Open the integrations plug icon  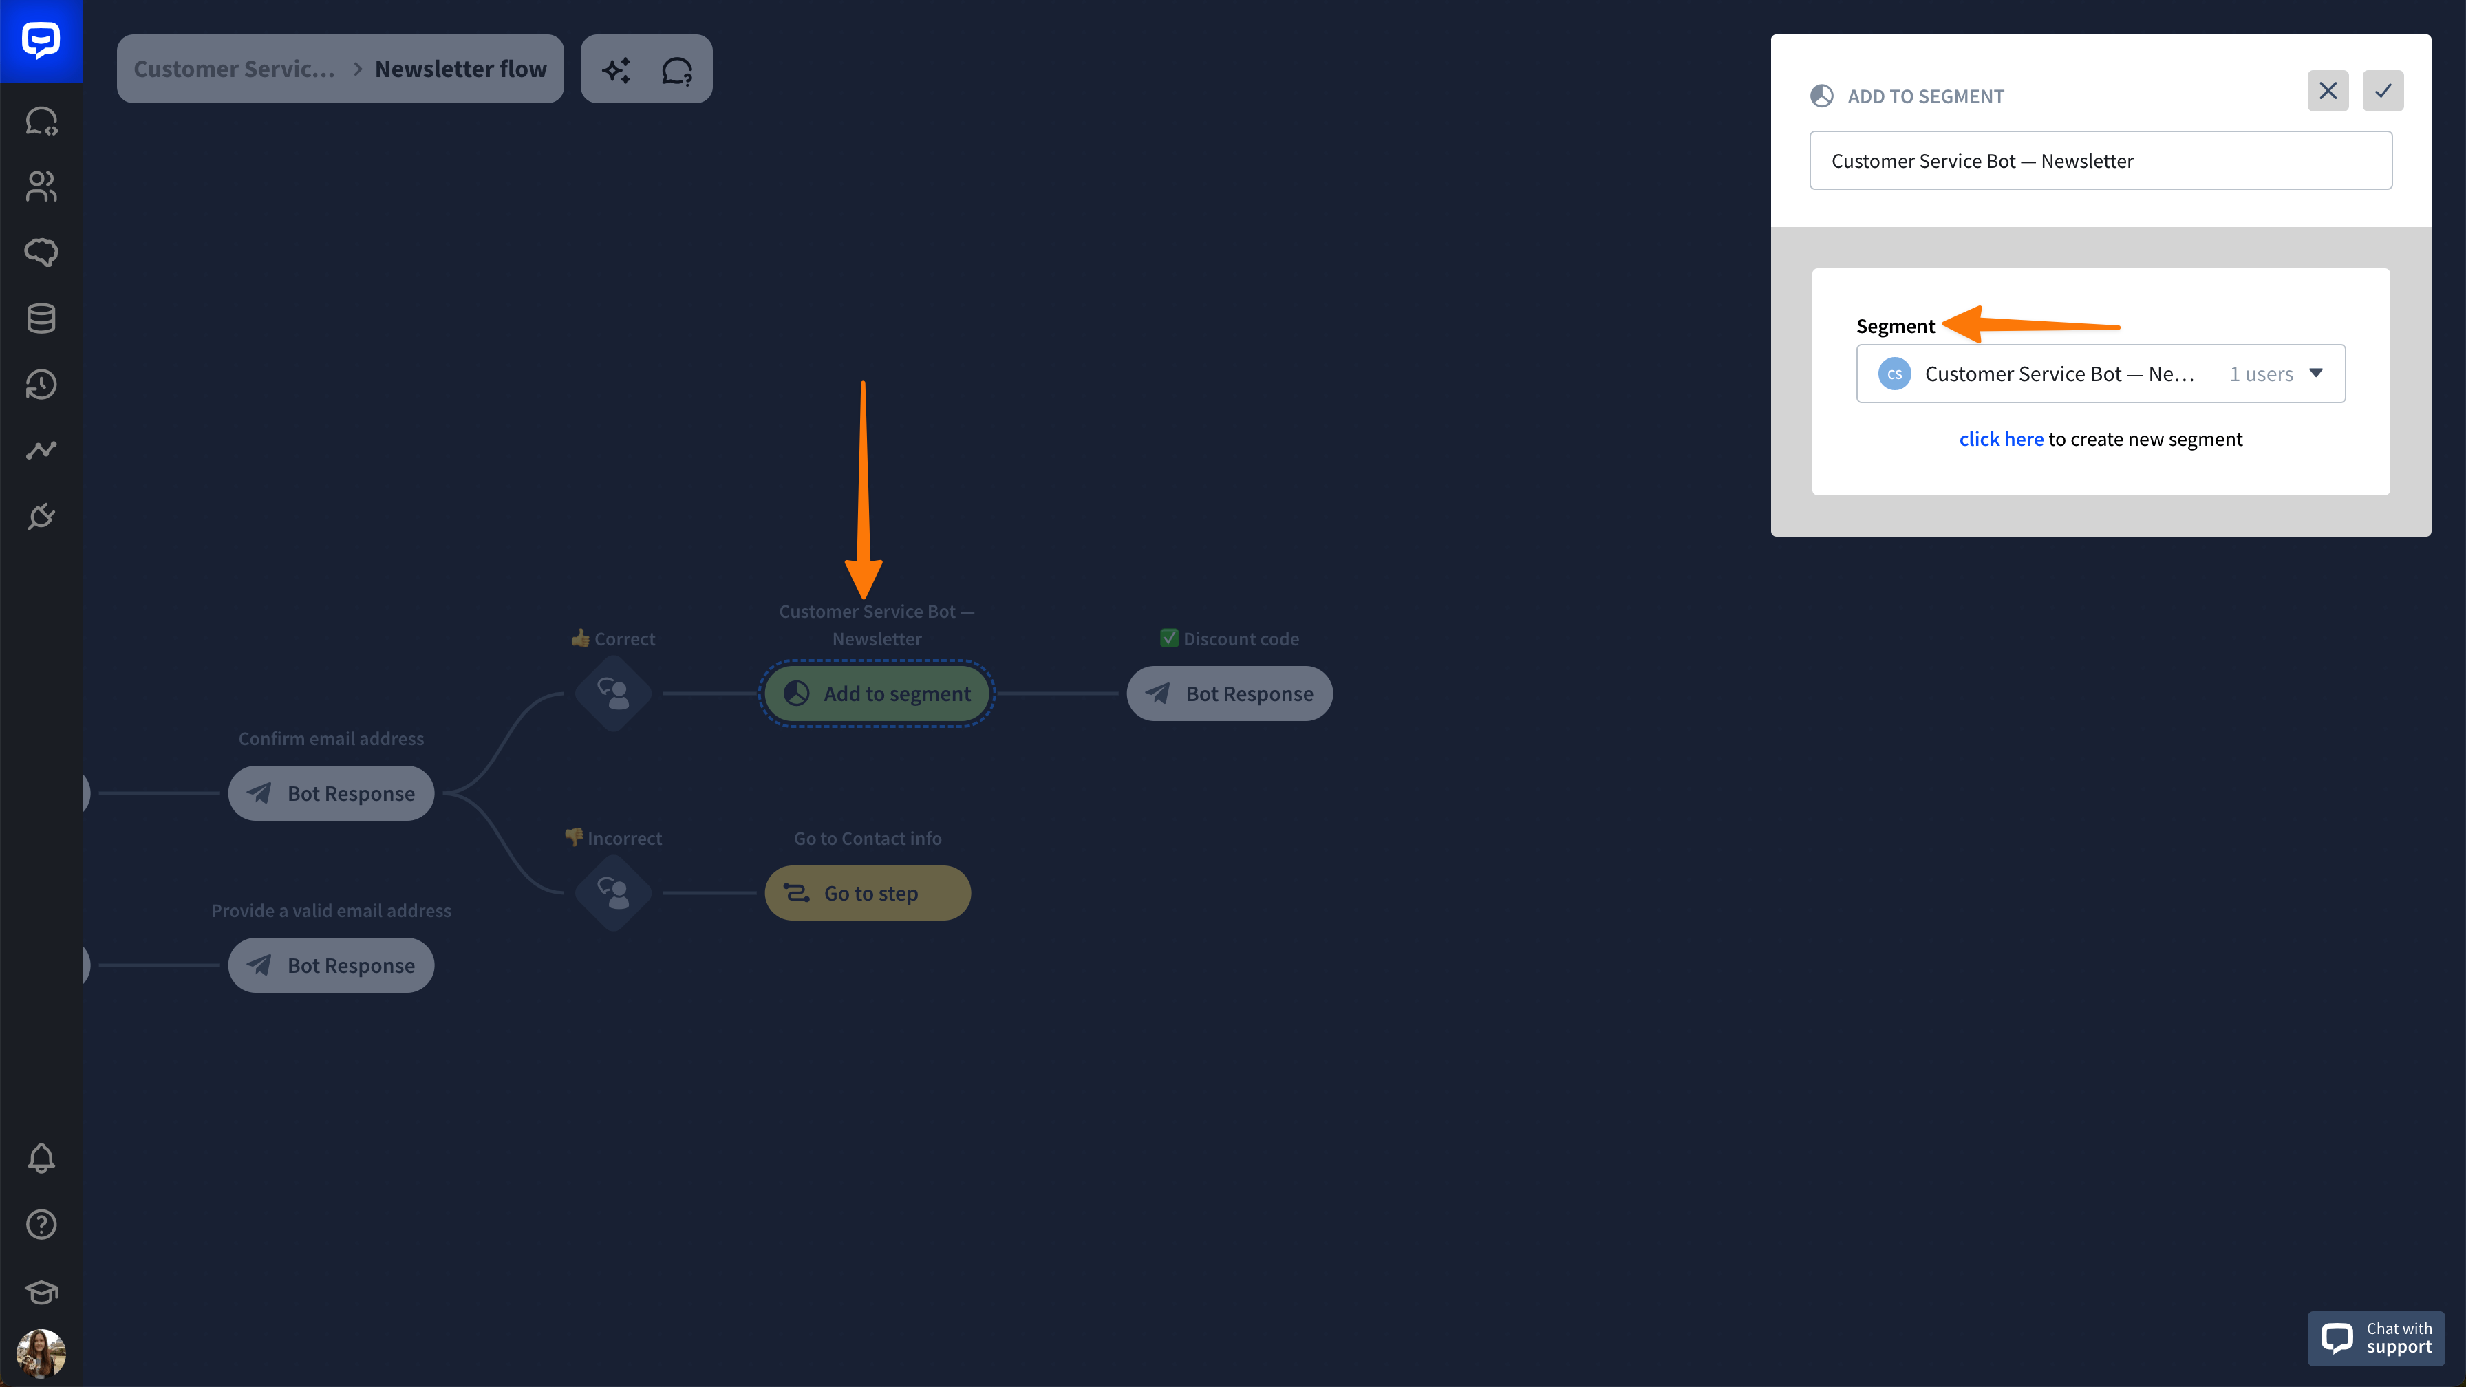coord(40,517)
